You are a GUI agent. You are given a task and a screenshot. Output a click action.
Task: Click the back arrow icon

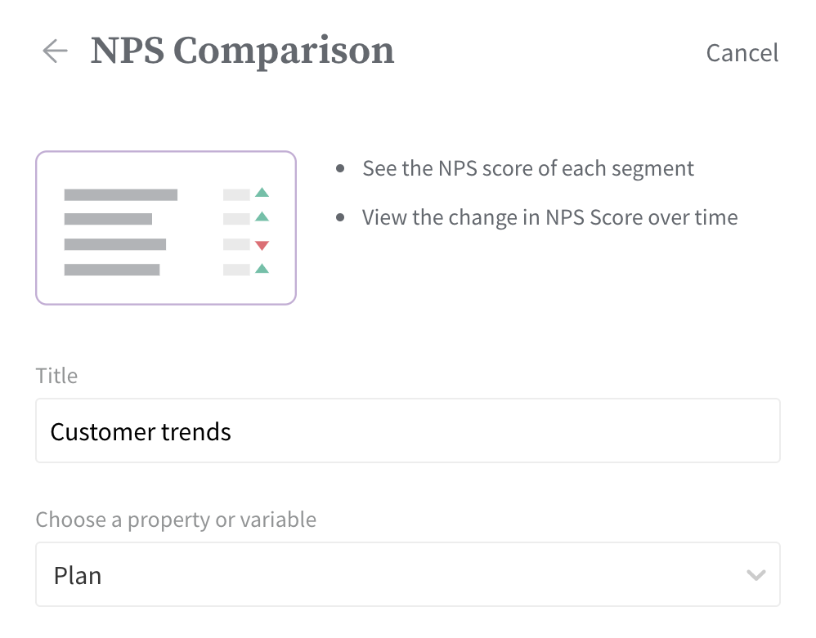[55, 51]
